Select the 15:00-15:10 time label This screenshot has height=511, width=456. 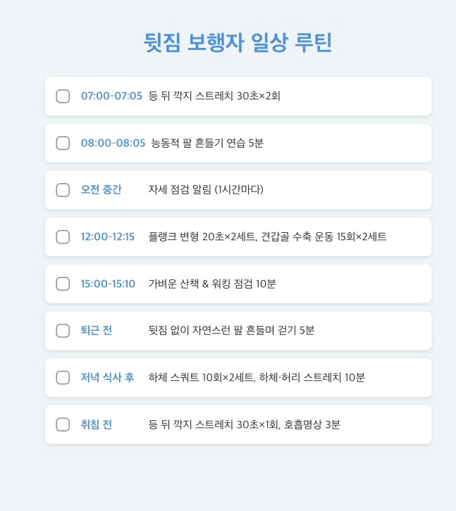click(x=108, y=284)
